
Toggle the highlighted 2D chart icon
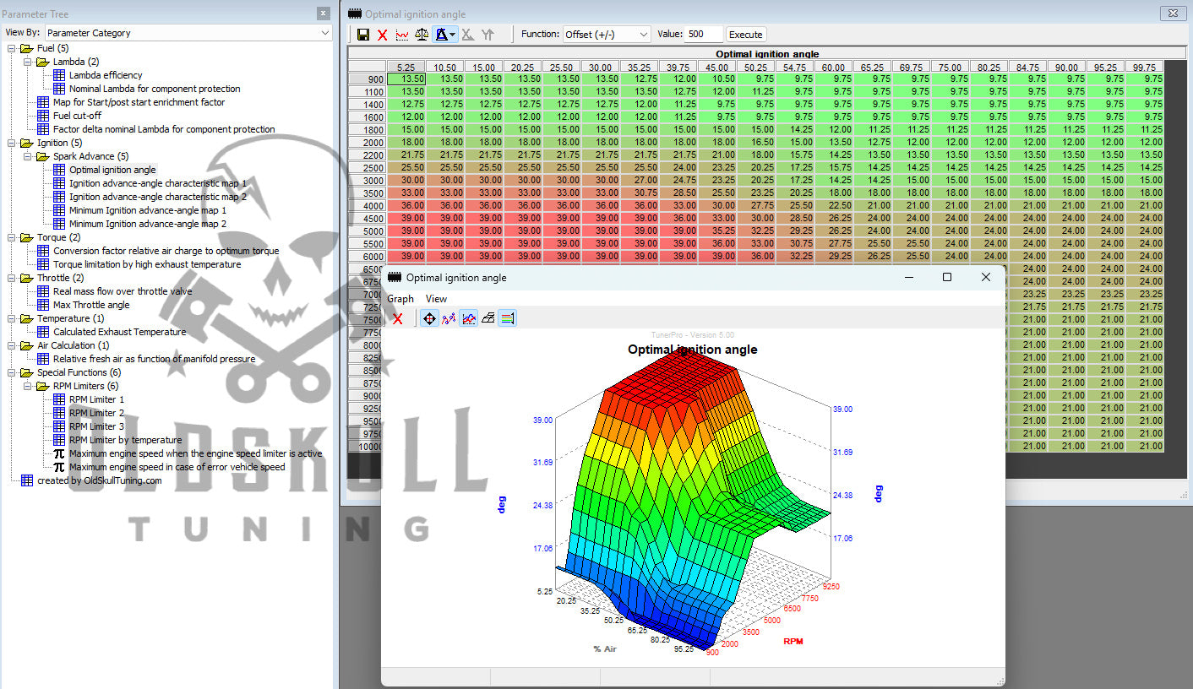coord(468,318)
